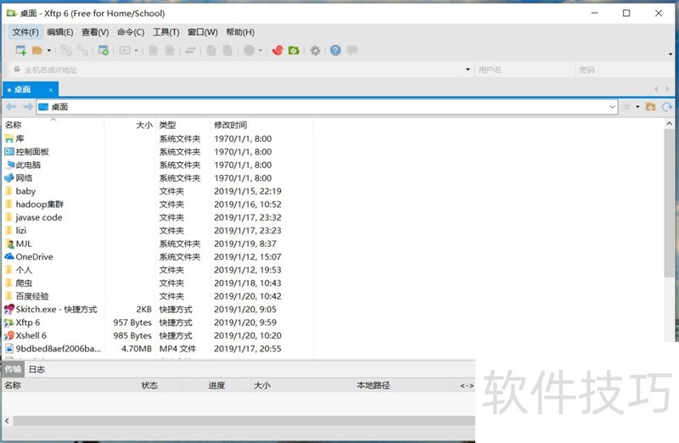This screenshot has height=443, width=679.
Task: Select the Skitch.exe shortcut
Action: click(56, 309)
